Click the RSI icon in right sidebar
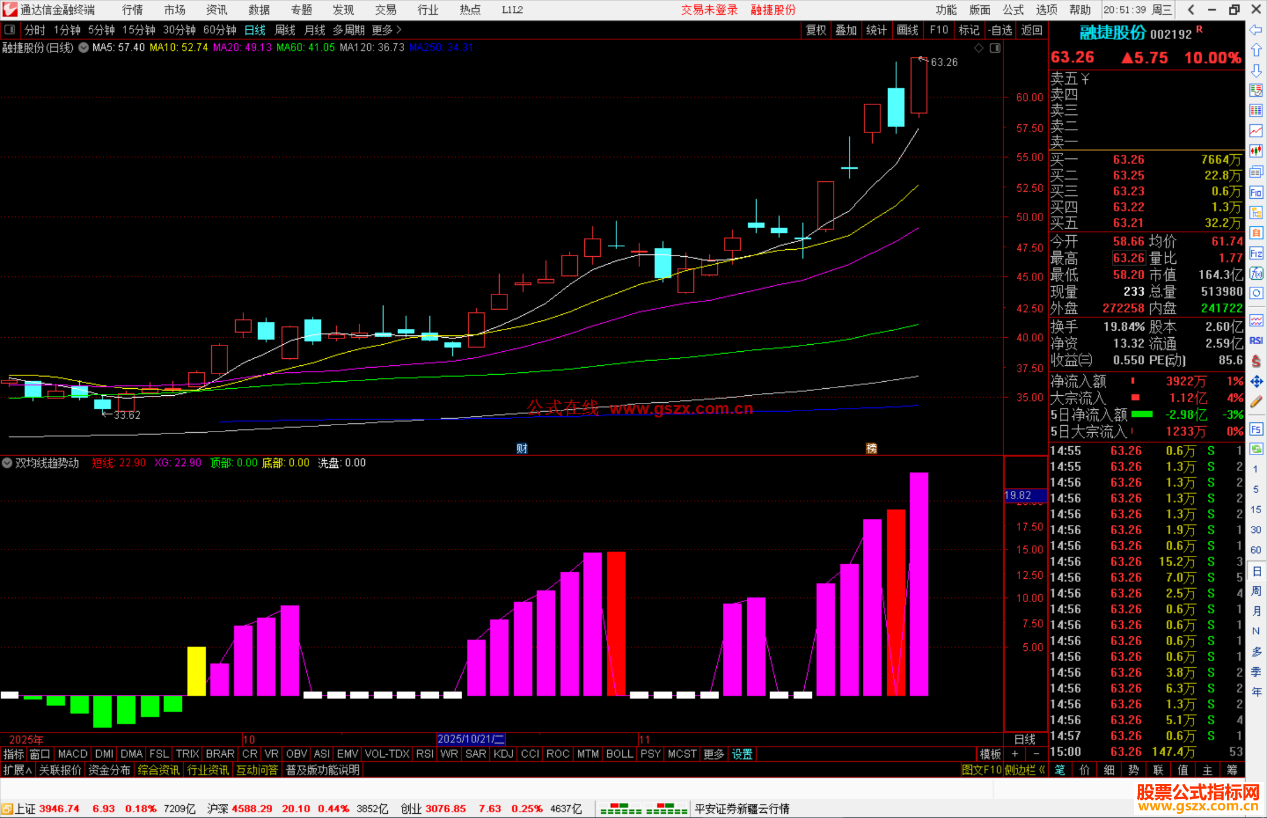The width and height of the screenshot is (1267, 818). point(1256,341)
